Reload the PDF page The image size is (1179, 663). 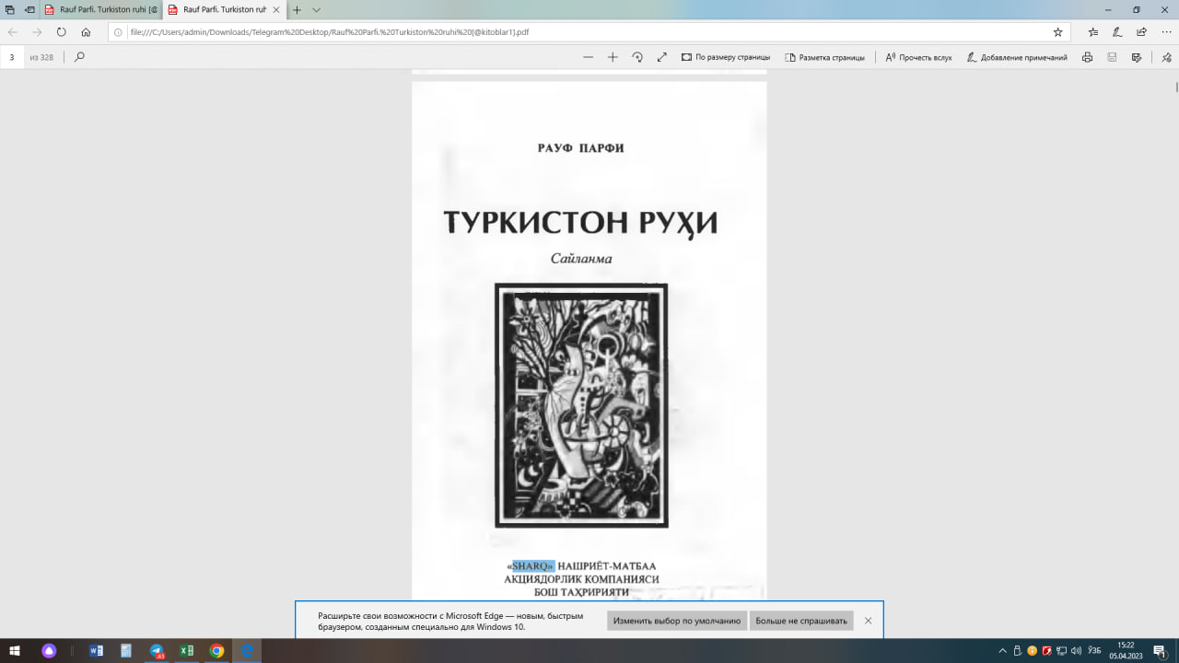[x=62, y=31]
